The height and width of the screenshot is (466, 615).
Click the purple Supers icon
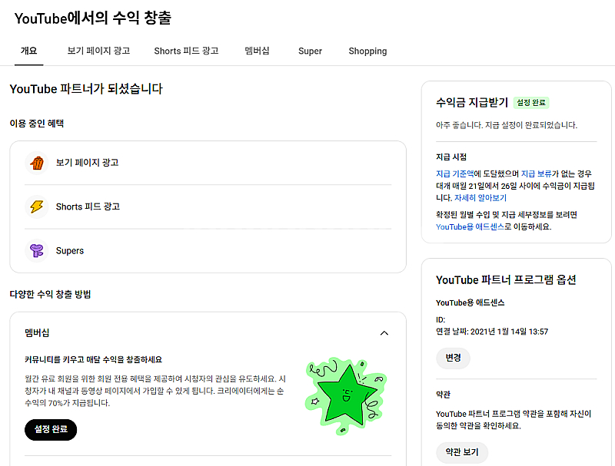click(37, 250)
